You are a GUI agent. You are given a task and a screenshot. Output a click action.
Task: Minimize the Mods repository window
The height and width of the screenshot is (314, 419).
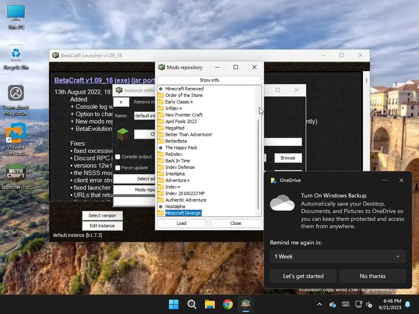(x=217, y=67)
